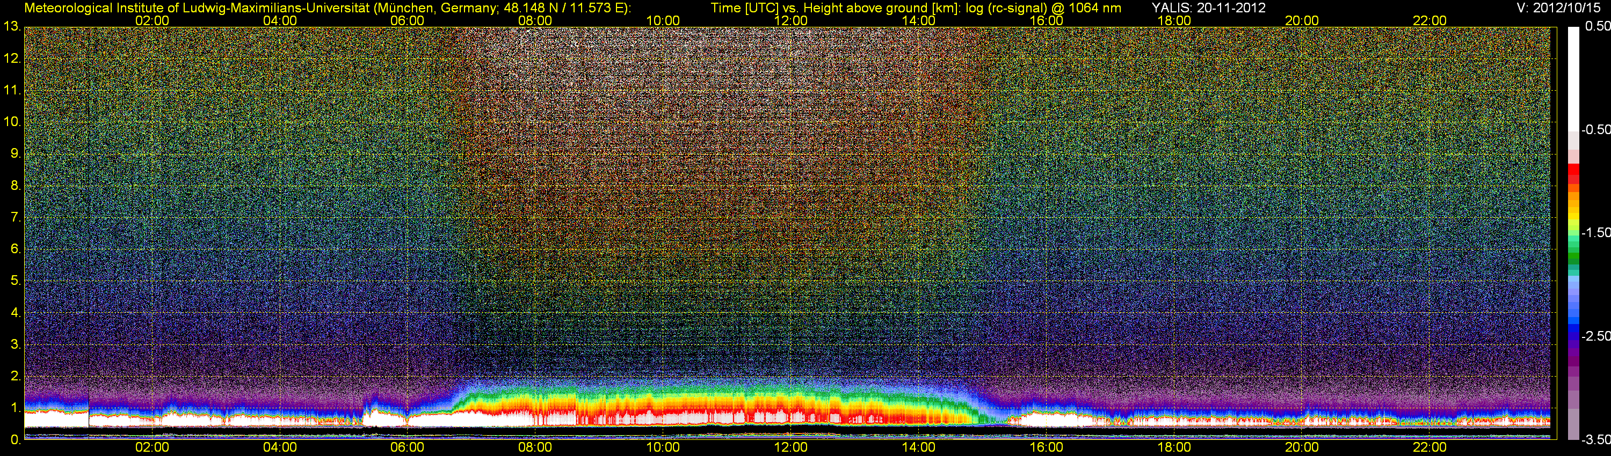Image resolution: width=1611 pixels, height=456 pixels.
Task: Click the height label "12."
Action: [12, 58]
